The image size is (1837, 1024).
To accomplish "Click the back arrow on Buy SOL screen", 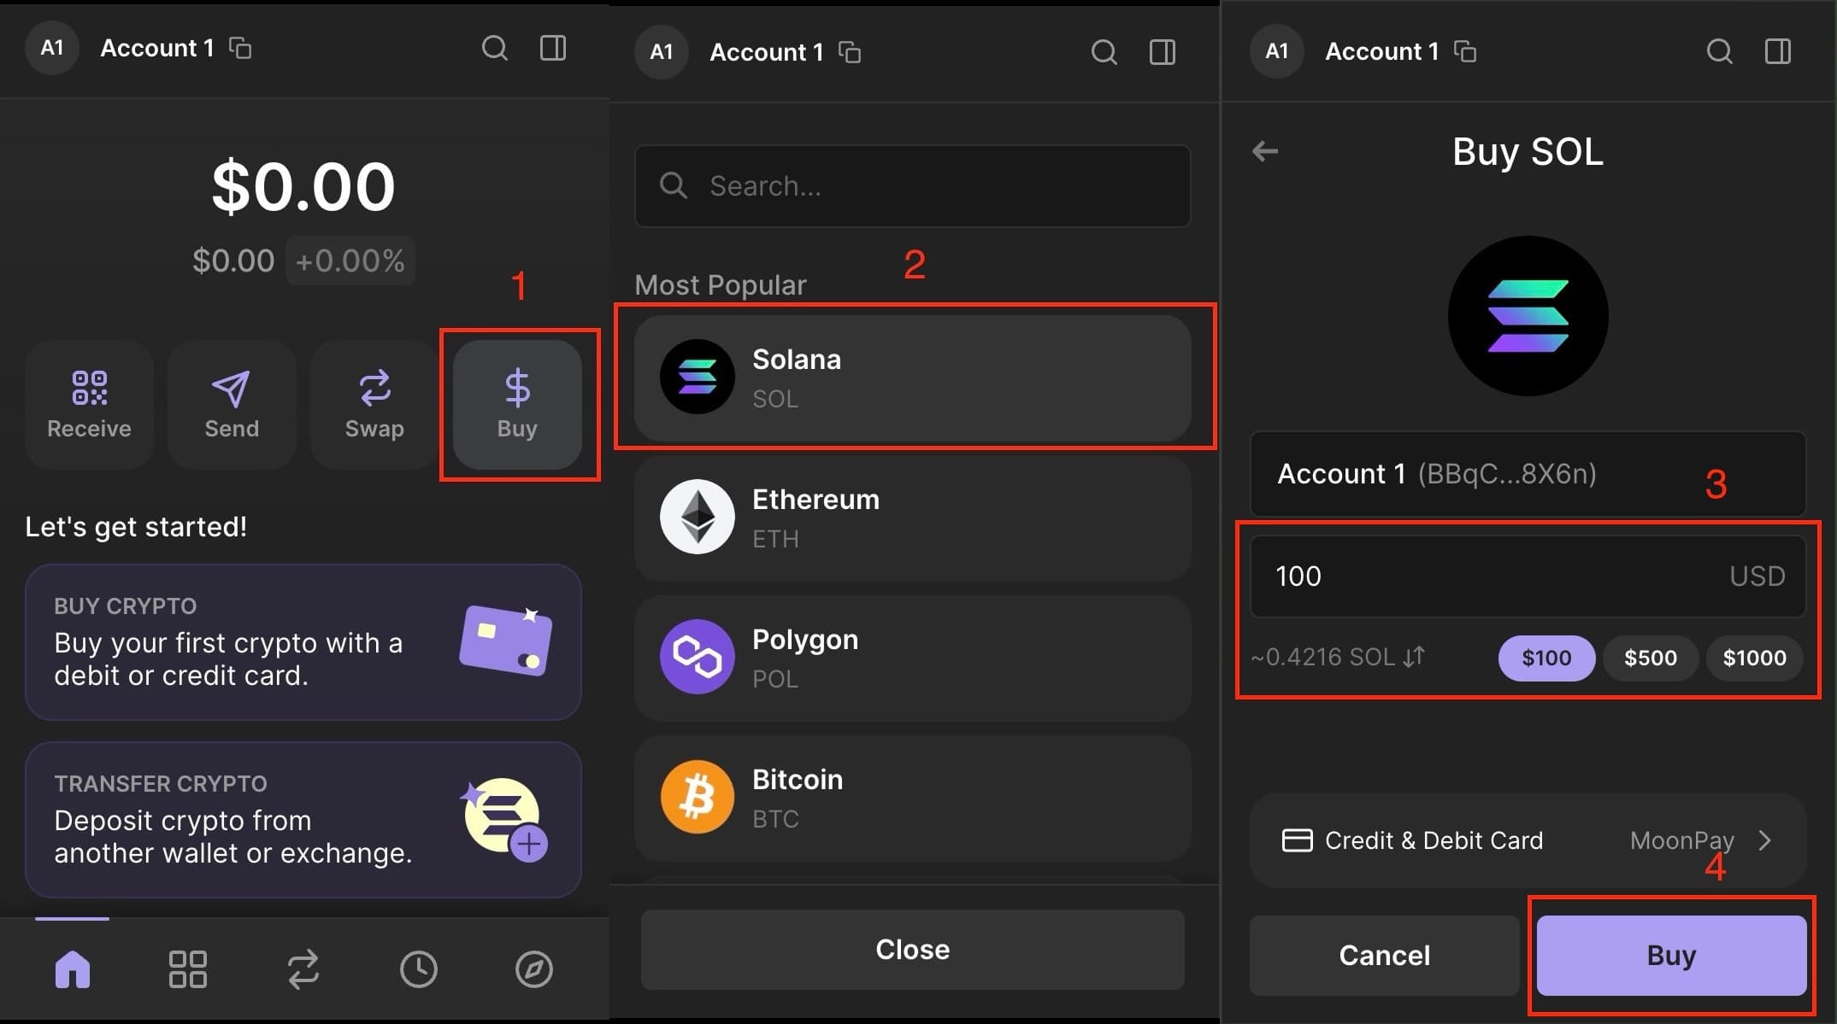I will (1265, 151).
